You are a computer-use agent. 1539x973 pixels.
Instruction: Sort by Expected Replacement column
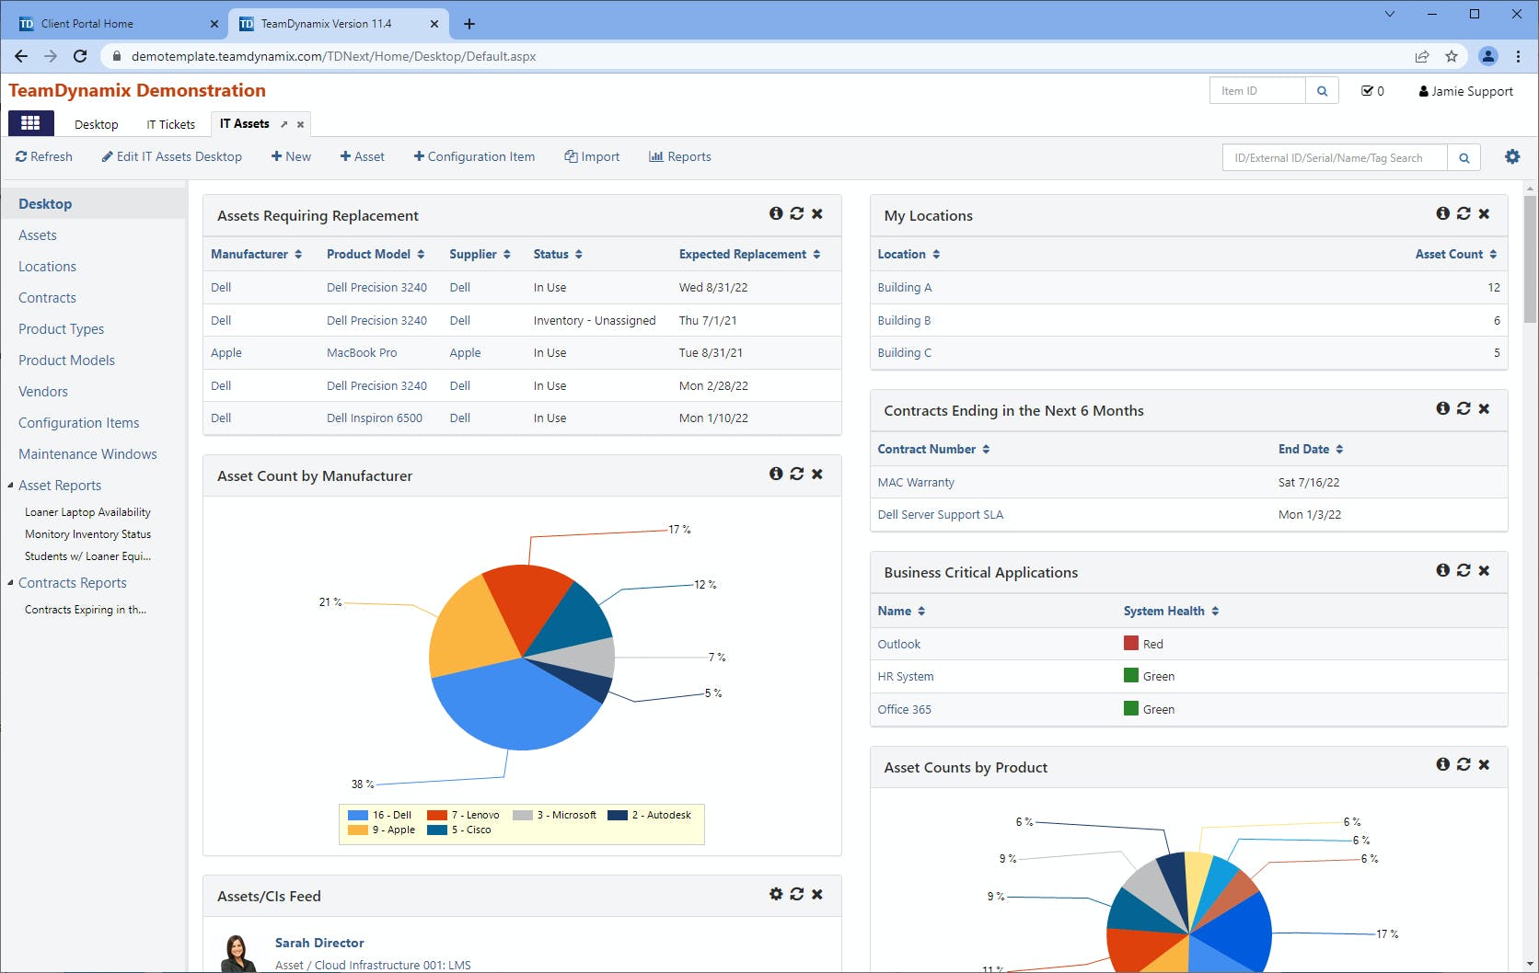click(749, 255)
